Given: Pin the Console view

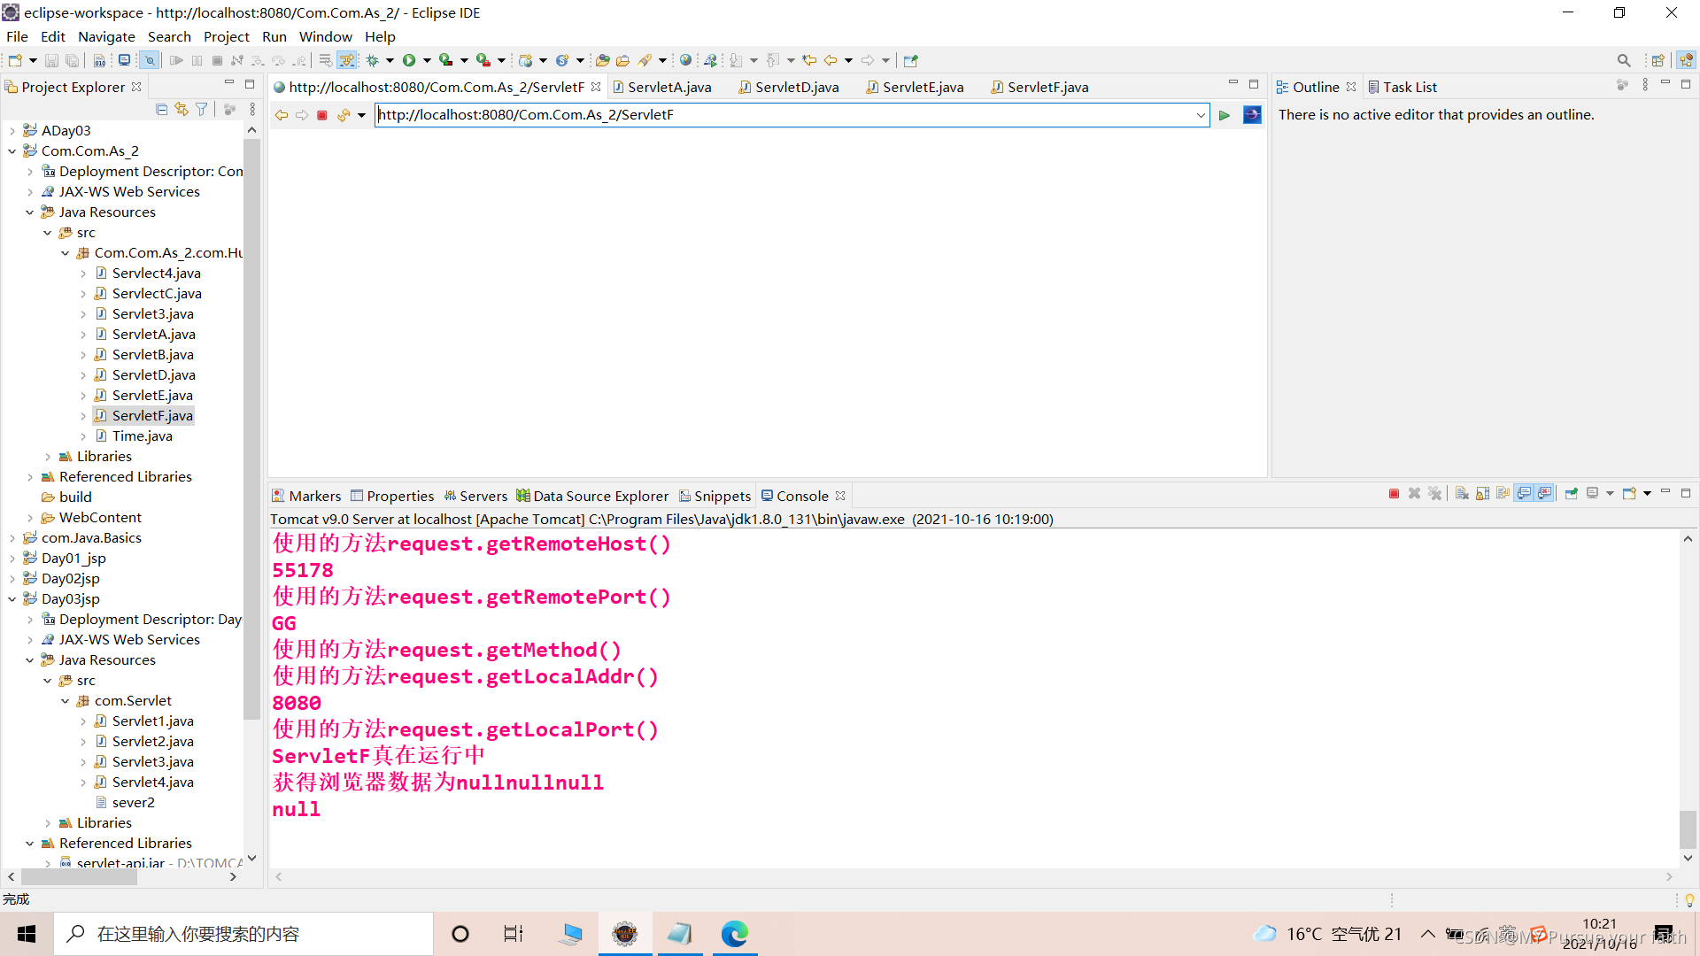Looking at the screenshot, I should pyautogui.click(x=1571, y=494).
